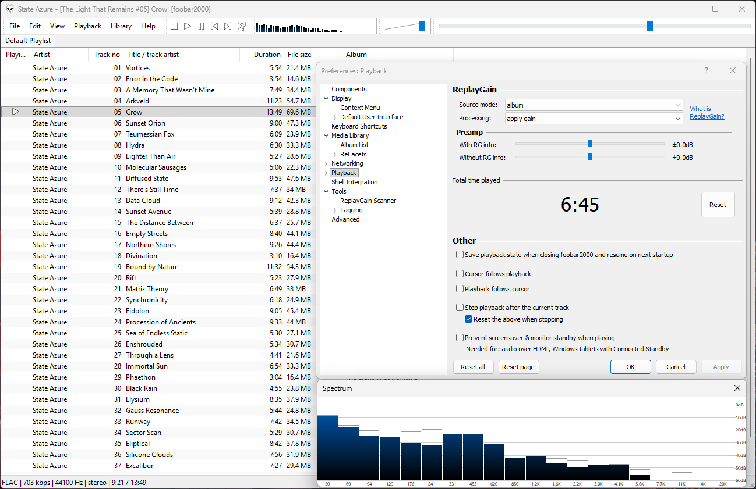The image size is (756, 489).
Task: Pause playback with the Pause icon
Action: (201, 26)
